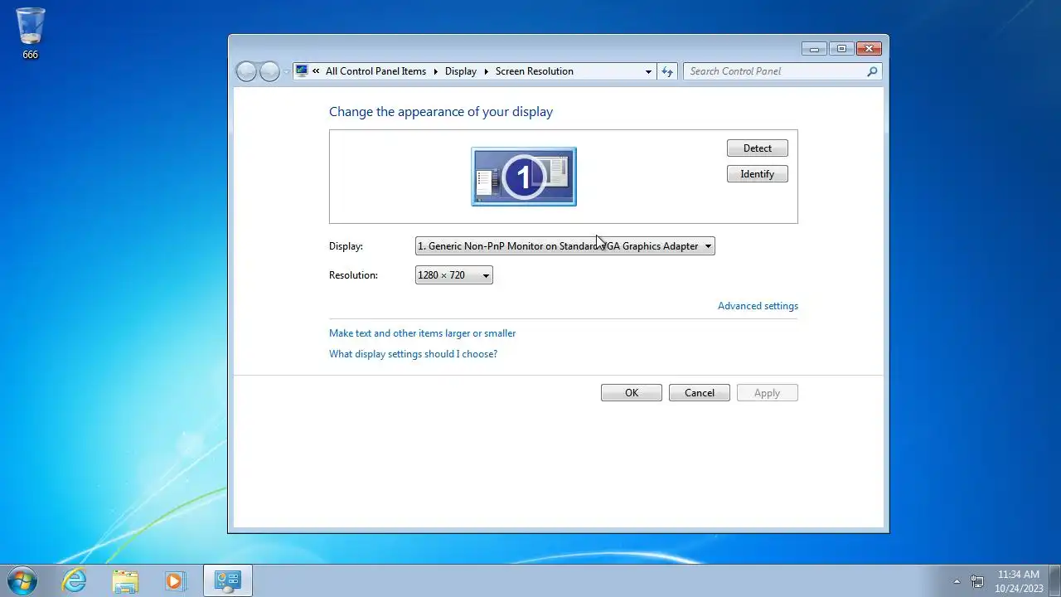Show hidden tray icons arrow
This screenshot has width=1061, height=597.
(x=957, y=581)
